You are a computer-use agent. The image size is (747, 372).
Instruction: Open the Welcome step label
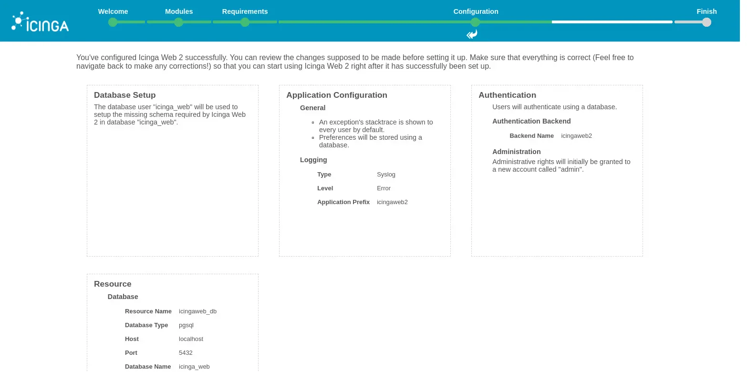(x=113, y=11)
